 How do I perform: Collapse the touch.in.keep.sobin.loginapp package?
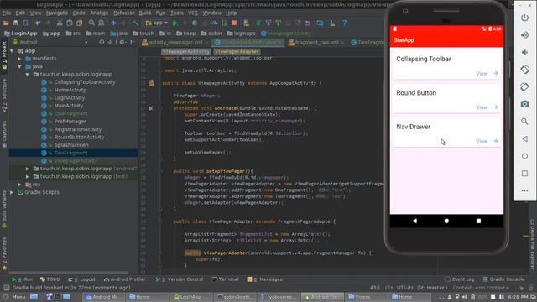click(28, 75)
